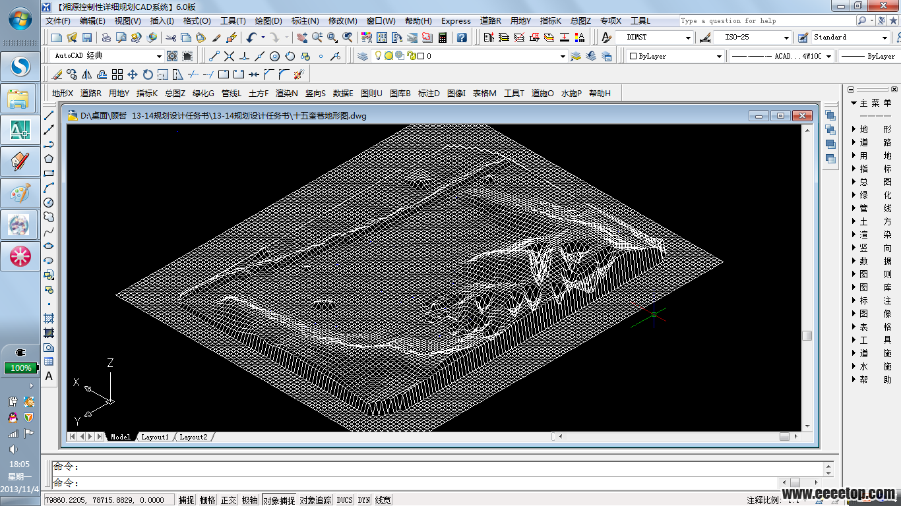Click the Pan realtime hand icon
The height and width of the screenshot is (506, 901).
301,38
